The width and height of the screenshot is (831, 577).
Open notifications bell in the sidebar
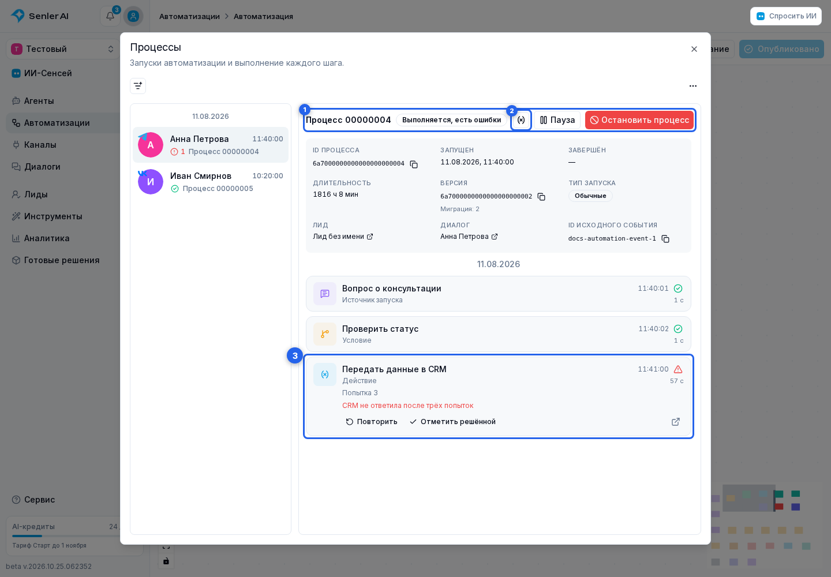tap(110, 16)
